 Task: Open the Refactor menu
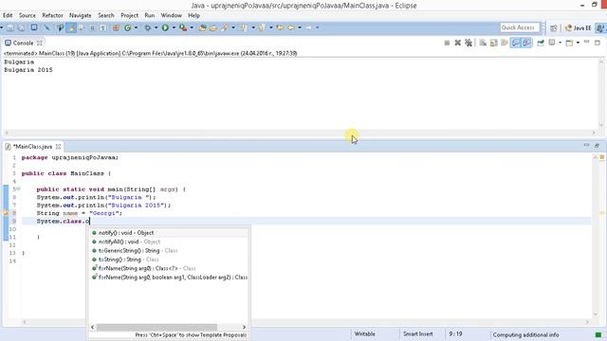(x=53, y=15)
